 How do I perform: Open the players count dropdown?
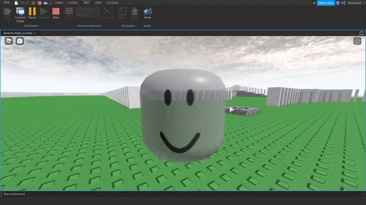pos(87,15)
